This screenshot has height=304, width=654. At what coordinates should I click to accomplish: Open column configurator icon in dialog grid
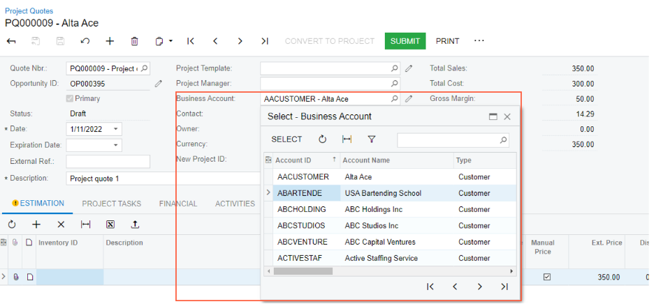coord(268,160)
